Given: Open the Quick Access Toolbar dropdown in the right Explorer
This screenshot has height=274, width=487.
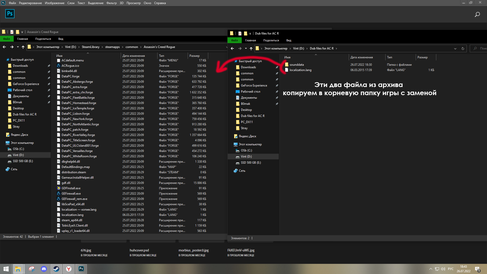Looking at the screenshot, I should point(250,33).
